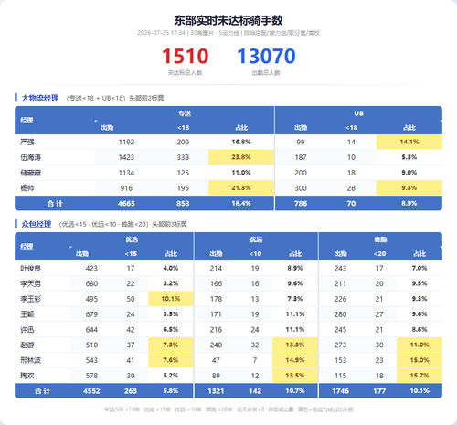This screenshot has width=457, height=425.
Task: Click the highlighted cell 14.1%
Action: [409, 142]
